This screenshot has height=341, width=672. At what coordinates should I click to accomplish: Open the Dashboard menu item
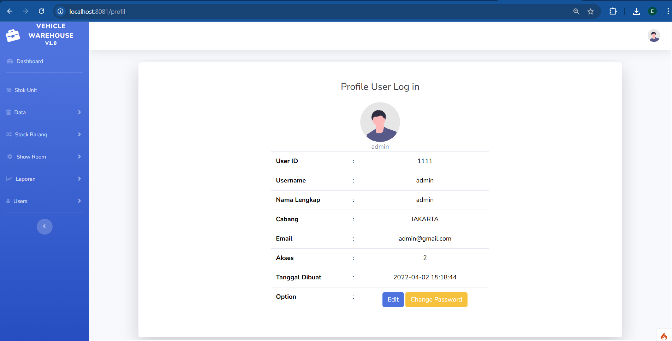30,61
